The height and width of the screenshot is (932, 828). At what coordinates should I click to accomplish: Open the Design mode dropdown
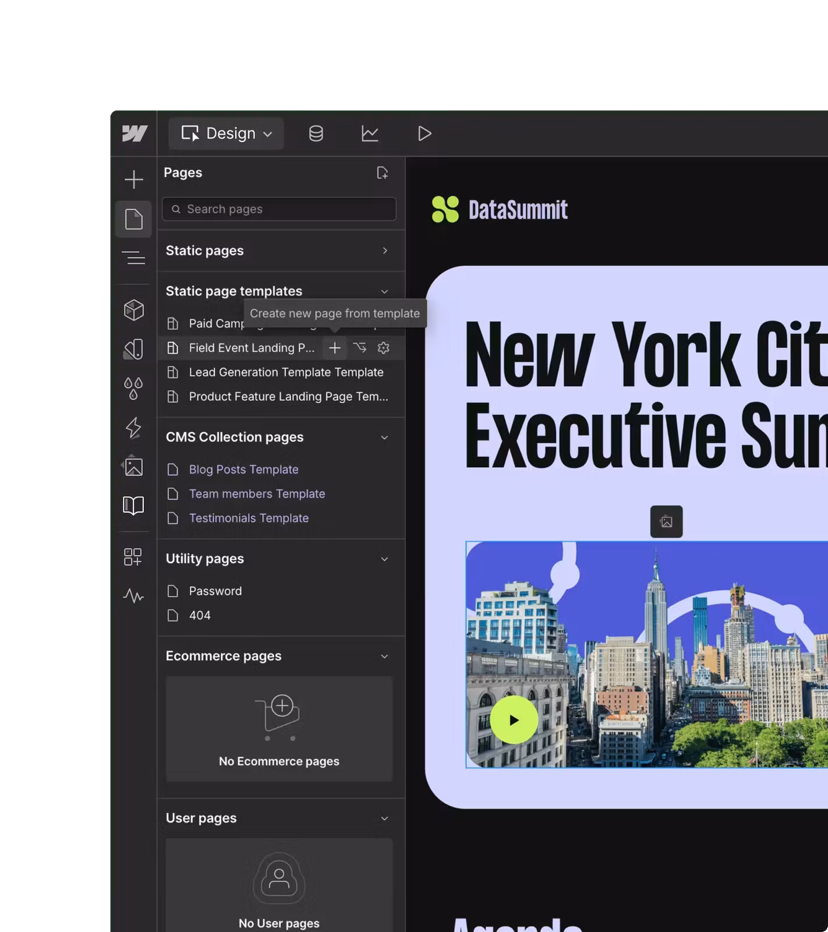[x=226, y=133]
